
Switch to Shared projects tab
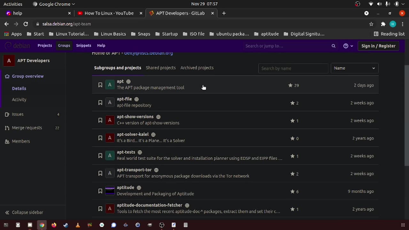161,68
